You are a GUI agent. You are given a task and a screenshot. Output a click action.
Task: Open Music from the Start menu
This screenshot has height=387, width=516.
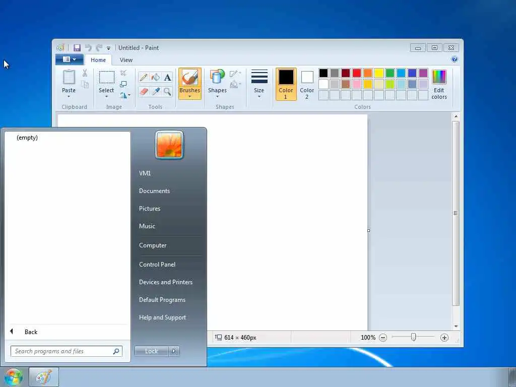[x=147, y=226]
